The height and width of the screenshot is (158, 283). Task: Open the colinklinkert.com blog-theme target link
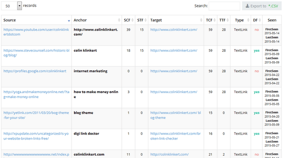coord(175,115)
